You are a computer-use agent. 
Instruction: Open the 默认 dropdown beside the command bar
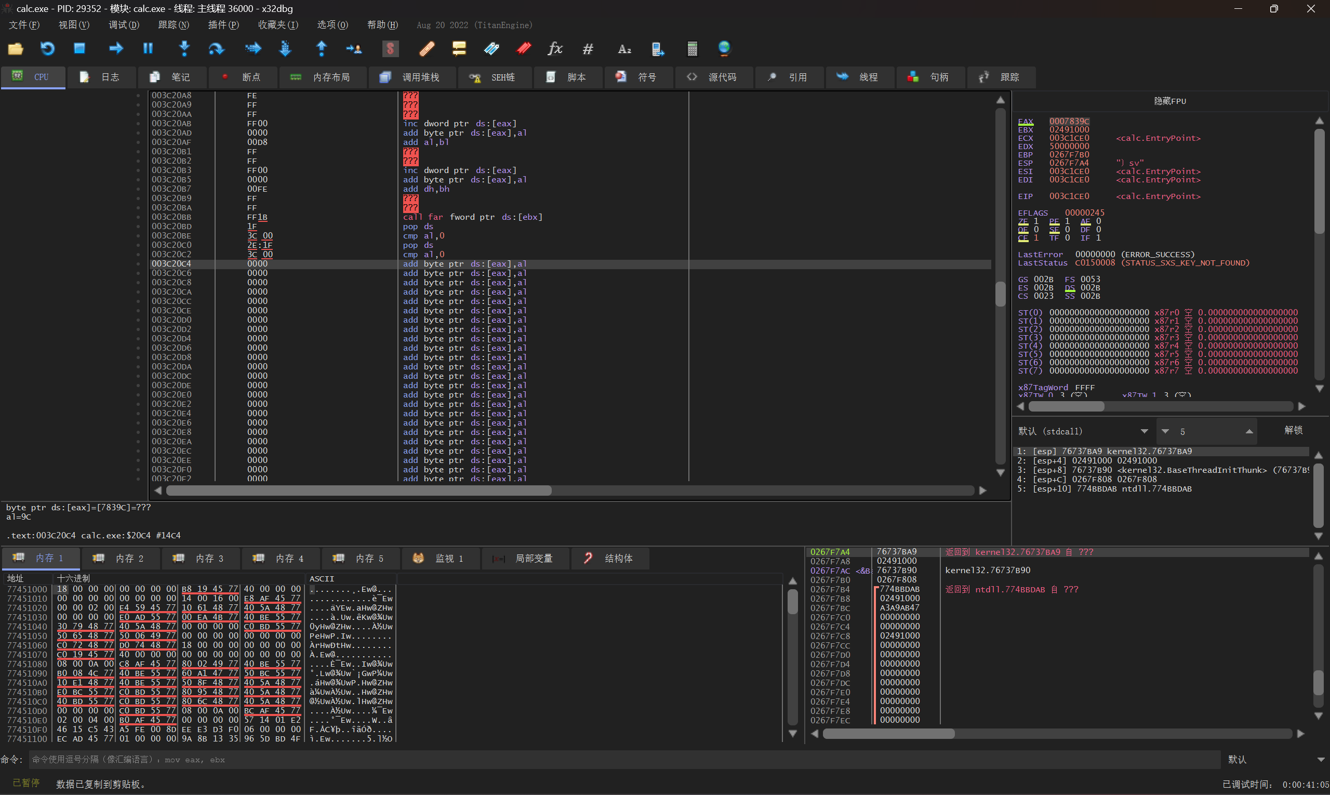(1275, 760)
